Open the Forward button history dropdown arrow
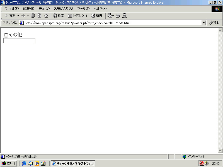Screen dimensions: 223x167 [x=28, y=16]
